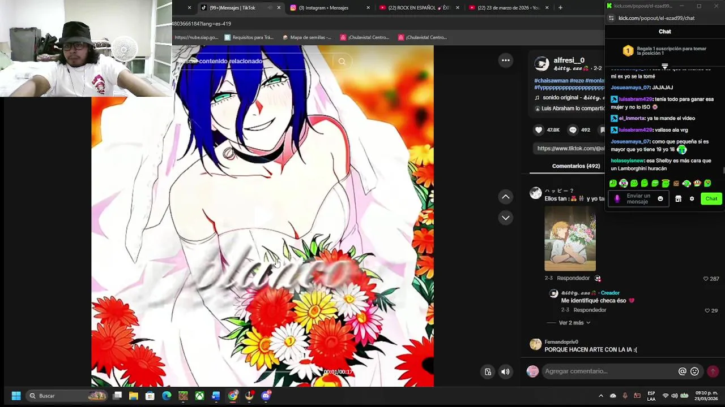This screenshot has width=725, height=407.
Task: Open the 'sonido original' music link
Action: coord(570,98)
